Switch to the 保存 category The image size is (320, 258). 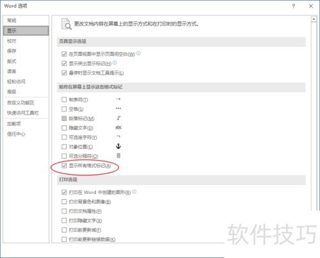[x=26, y=51]
